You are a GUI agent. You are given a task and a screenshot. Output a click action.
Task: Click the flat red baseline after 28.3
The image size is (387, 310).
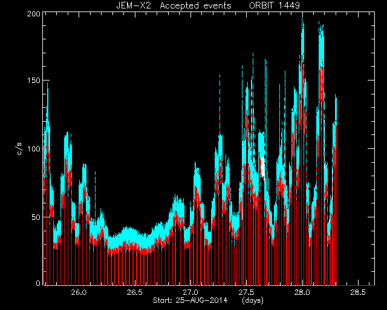[356, 285]
